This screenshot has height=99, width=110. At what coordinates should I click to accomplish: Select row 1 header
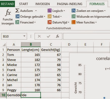point(3,50)
